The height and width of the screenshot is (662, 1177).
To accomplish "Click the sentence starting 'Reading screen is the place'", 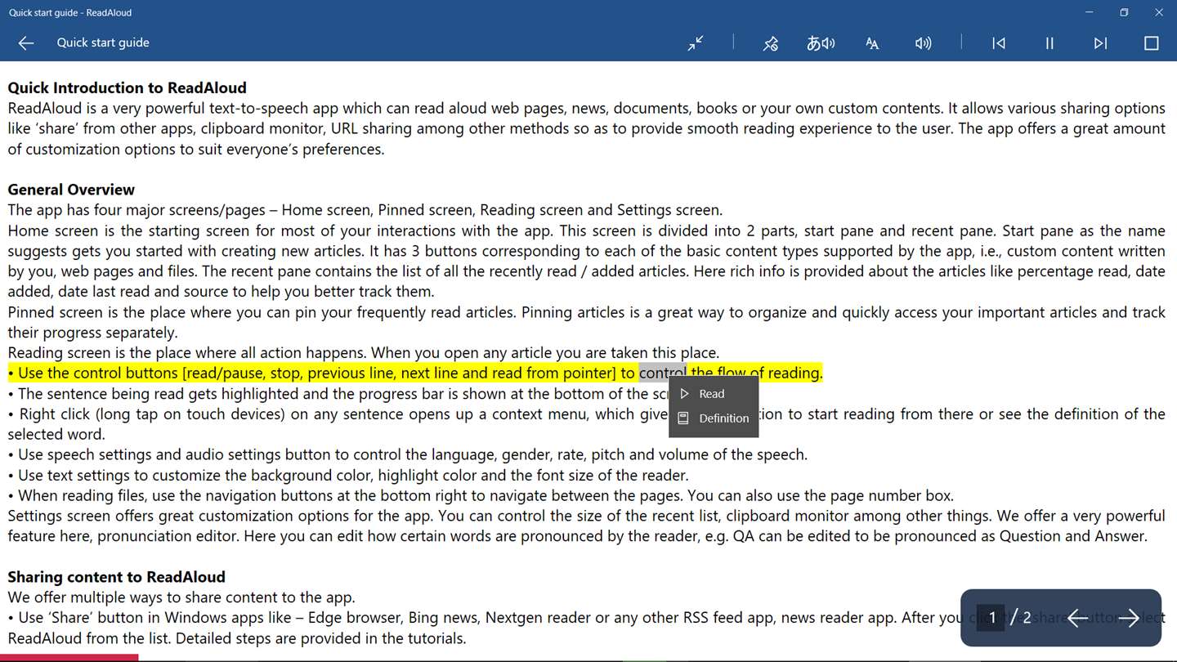I will tap(364, 353).
